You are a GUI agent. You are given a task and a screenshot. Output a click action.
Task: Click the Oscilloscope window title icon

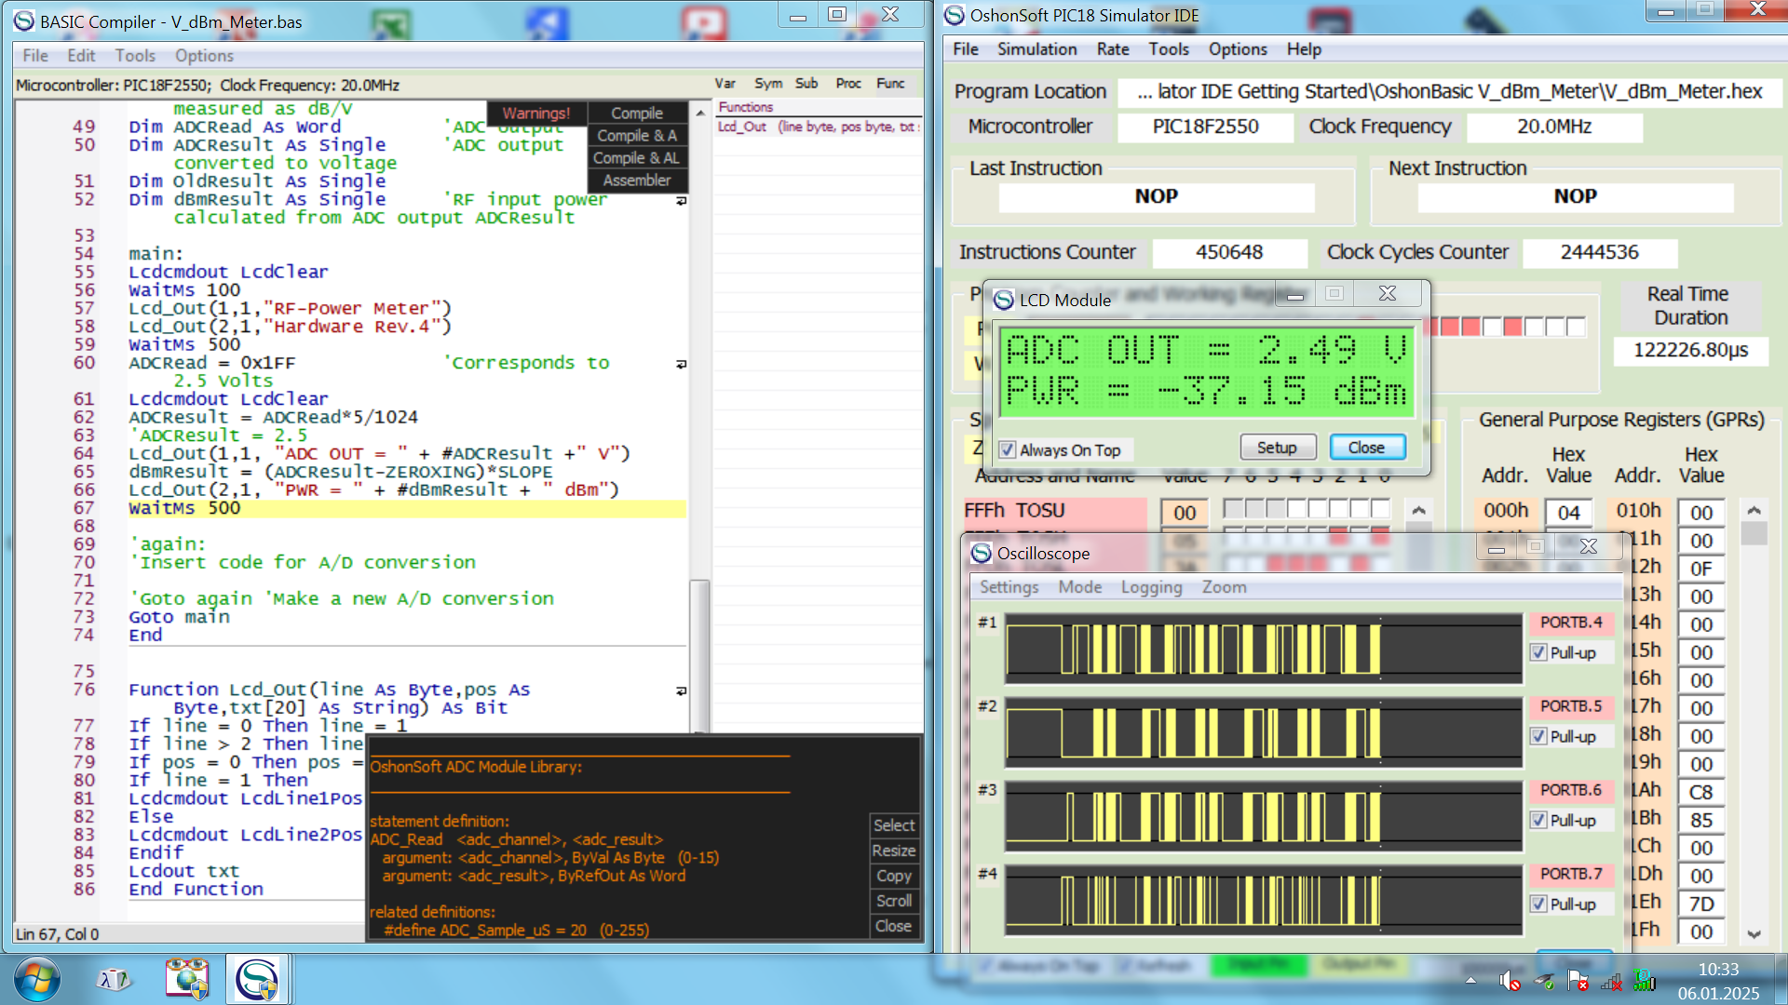pyautogui.click(x=982, y=553)
